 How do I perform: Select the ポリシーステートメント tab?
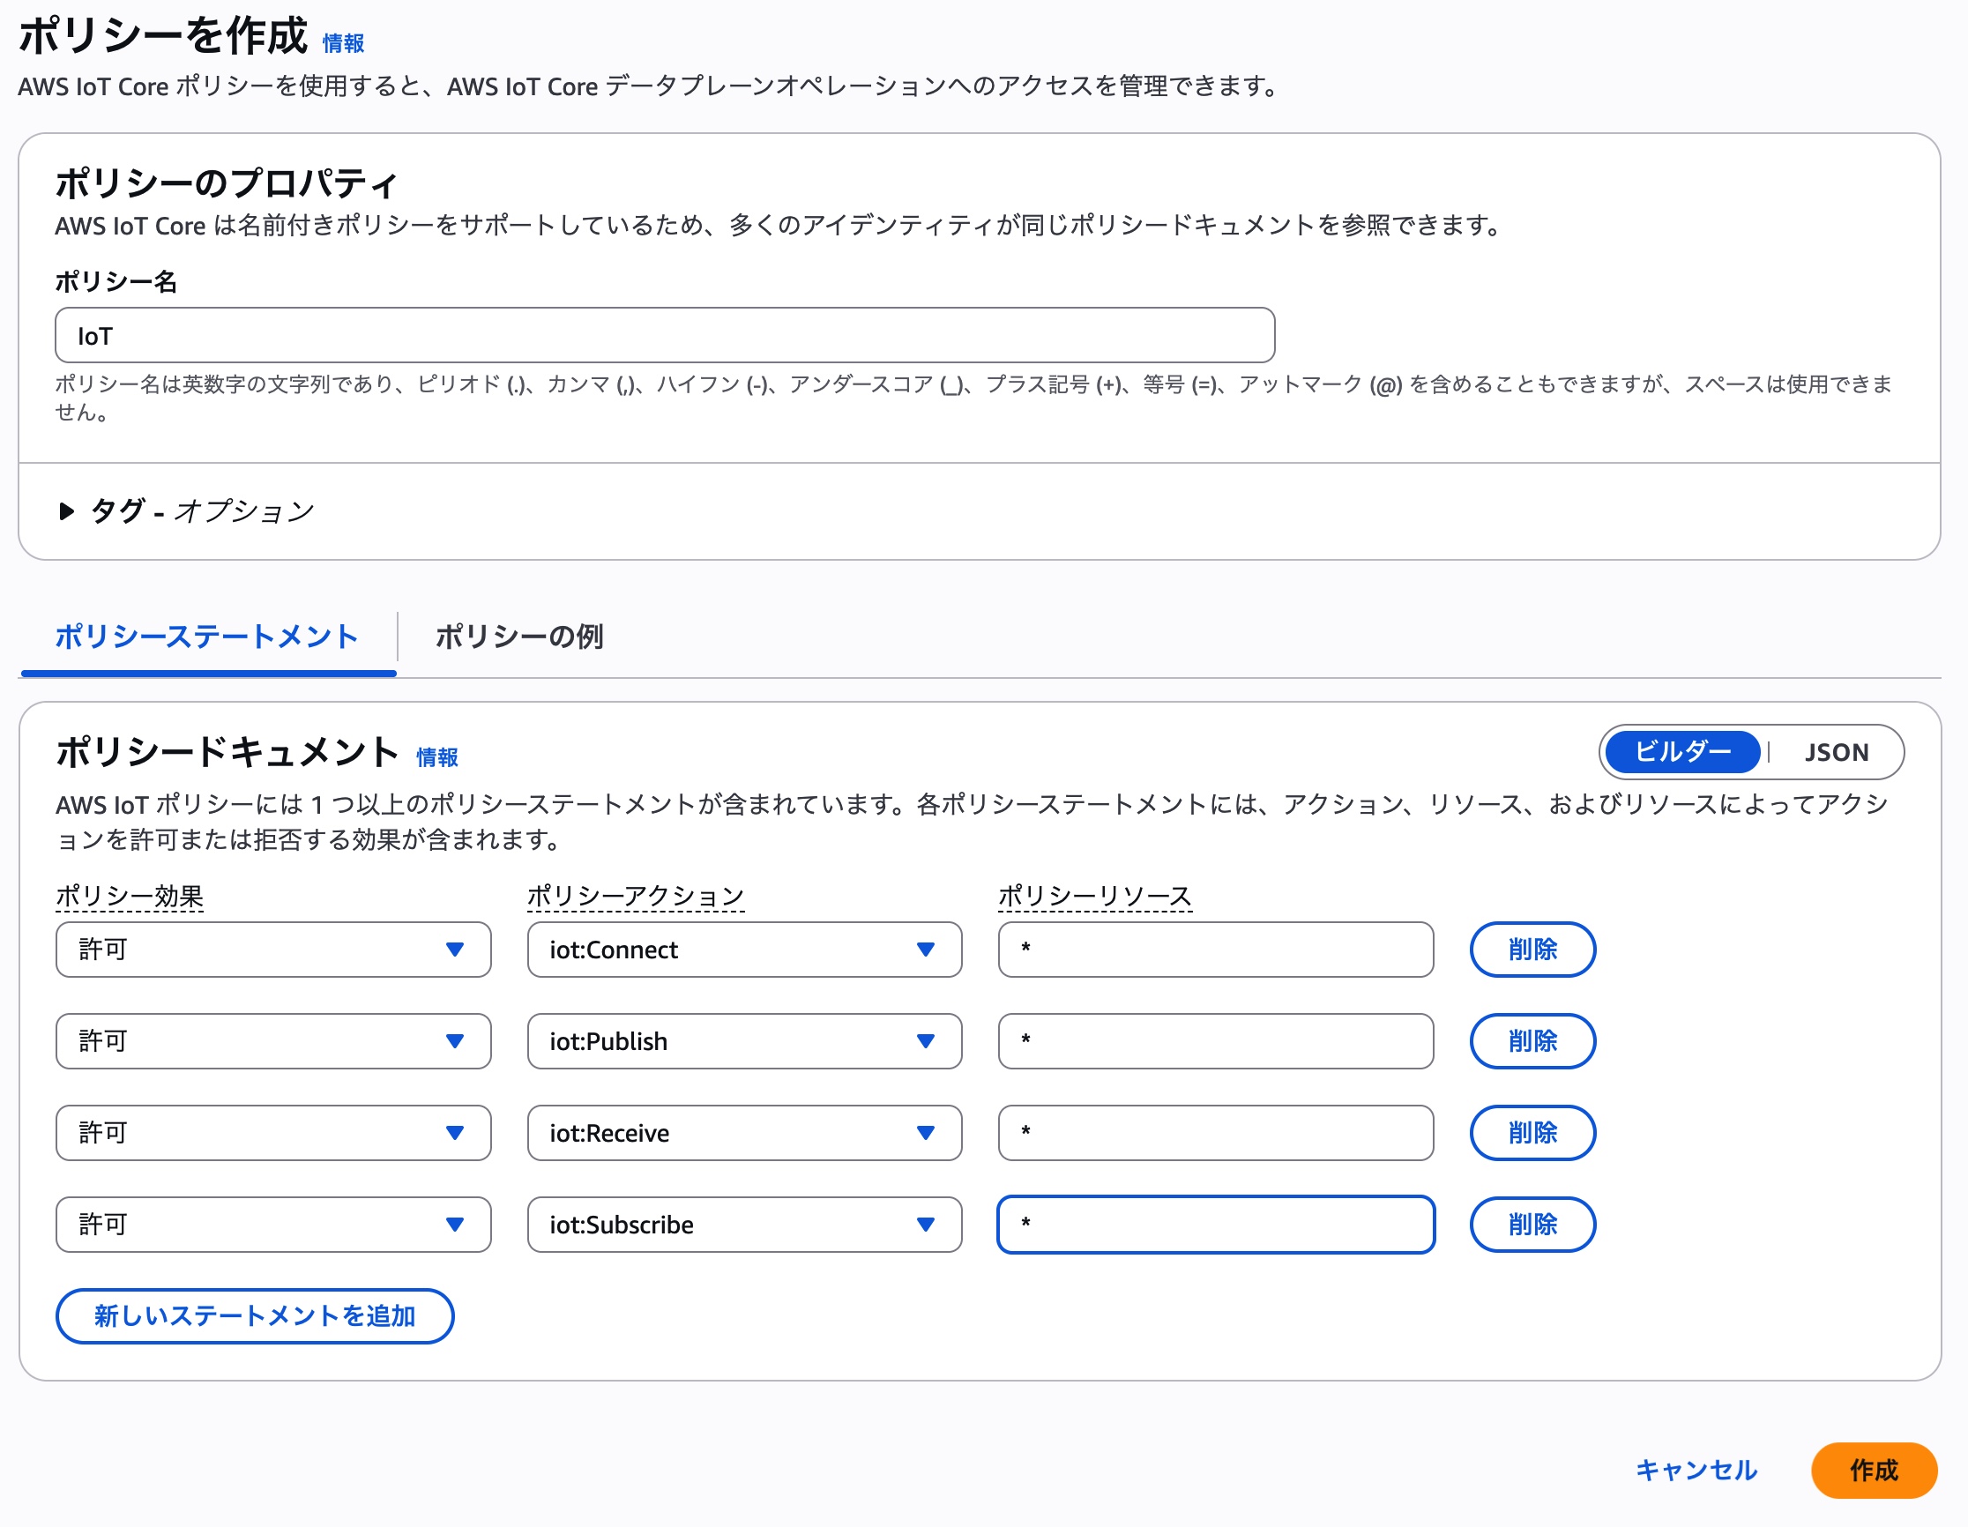point(207,637)
